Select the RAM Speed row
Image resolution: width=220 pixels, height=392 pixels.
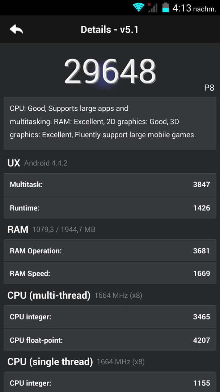coord(110,273)
